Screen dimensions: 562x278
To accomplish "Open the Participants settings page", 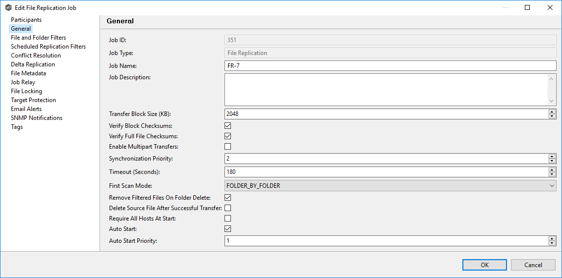I will [26, 20].
